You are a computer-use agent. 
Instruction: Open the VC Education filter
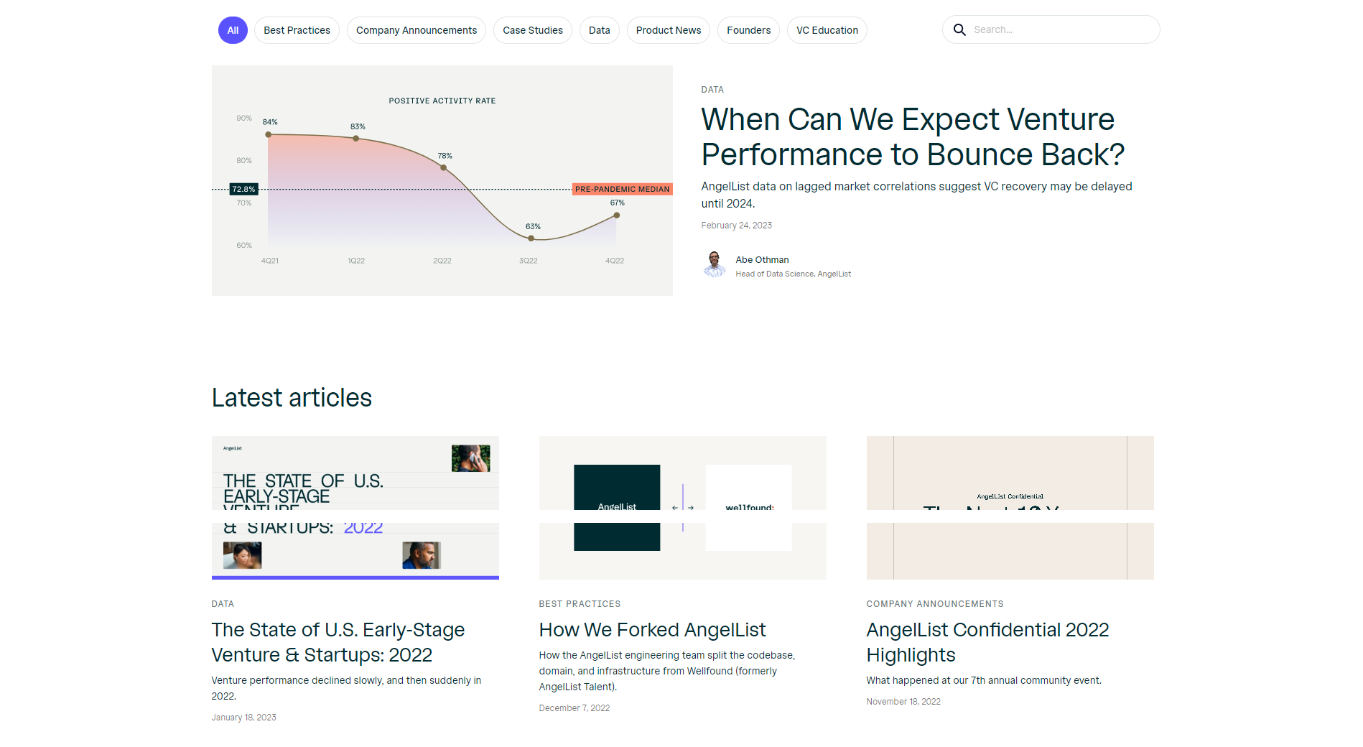(827, 30)
